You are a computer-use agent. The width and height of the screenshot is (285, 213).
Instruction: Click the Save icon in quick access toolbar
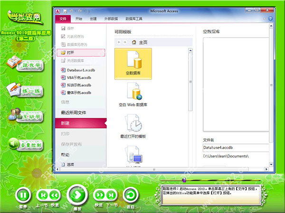(65, 11)
